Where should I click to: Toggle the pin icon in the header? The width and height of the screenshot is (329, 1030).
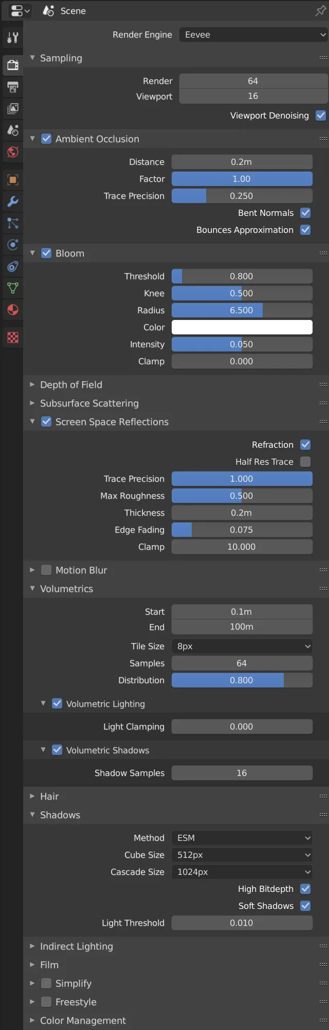click(320, 11)
